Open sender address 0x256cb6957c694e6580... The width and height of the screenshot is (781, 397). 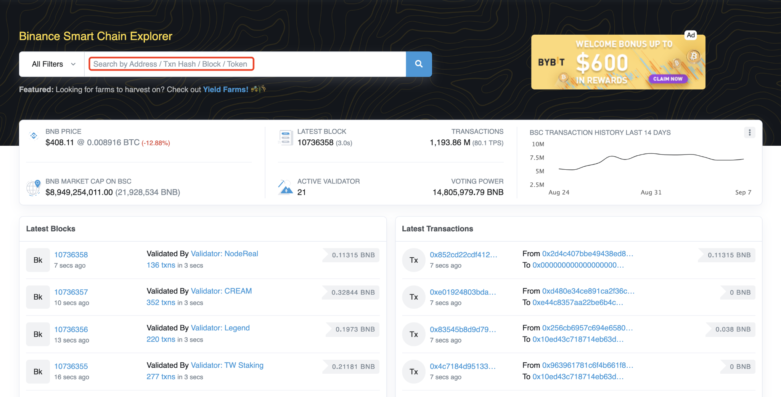(587, 328)
